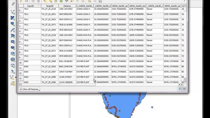This screenshot has width=210, height=118.
Task: Click the Add Raster Layer icon
Action: coord(13,18)
